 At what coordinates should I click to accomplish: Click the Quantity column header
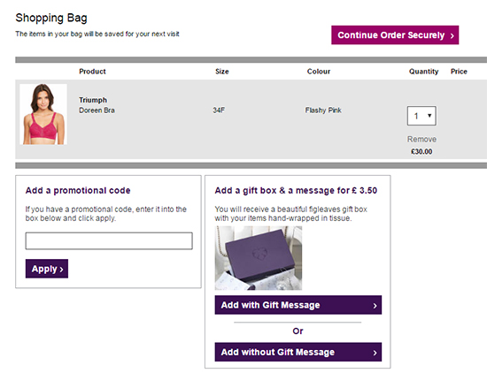[x=423, y=72]
